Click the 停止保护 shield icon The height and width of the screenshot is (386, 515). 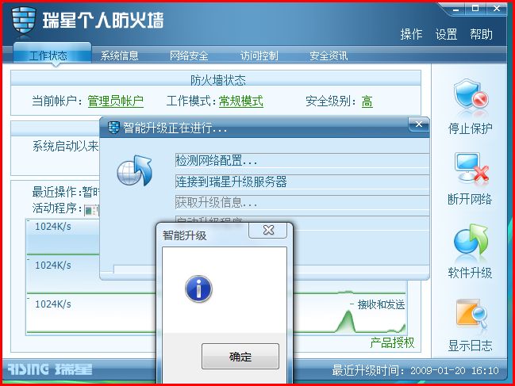[471, 95]
